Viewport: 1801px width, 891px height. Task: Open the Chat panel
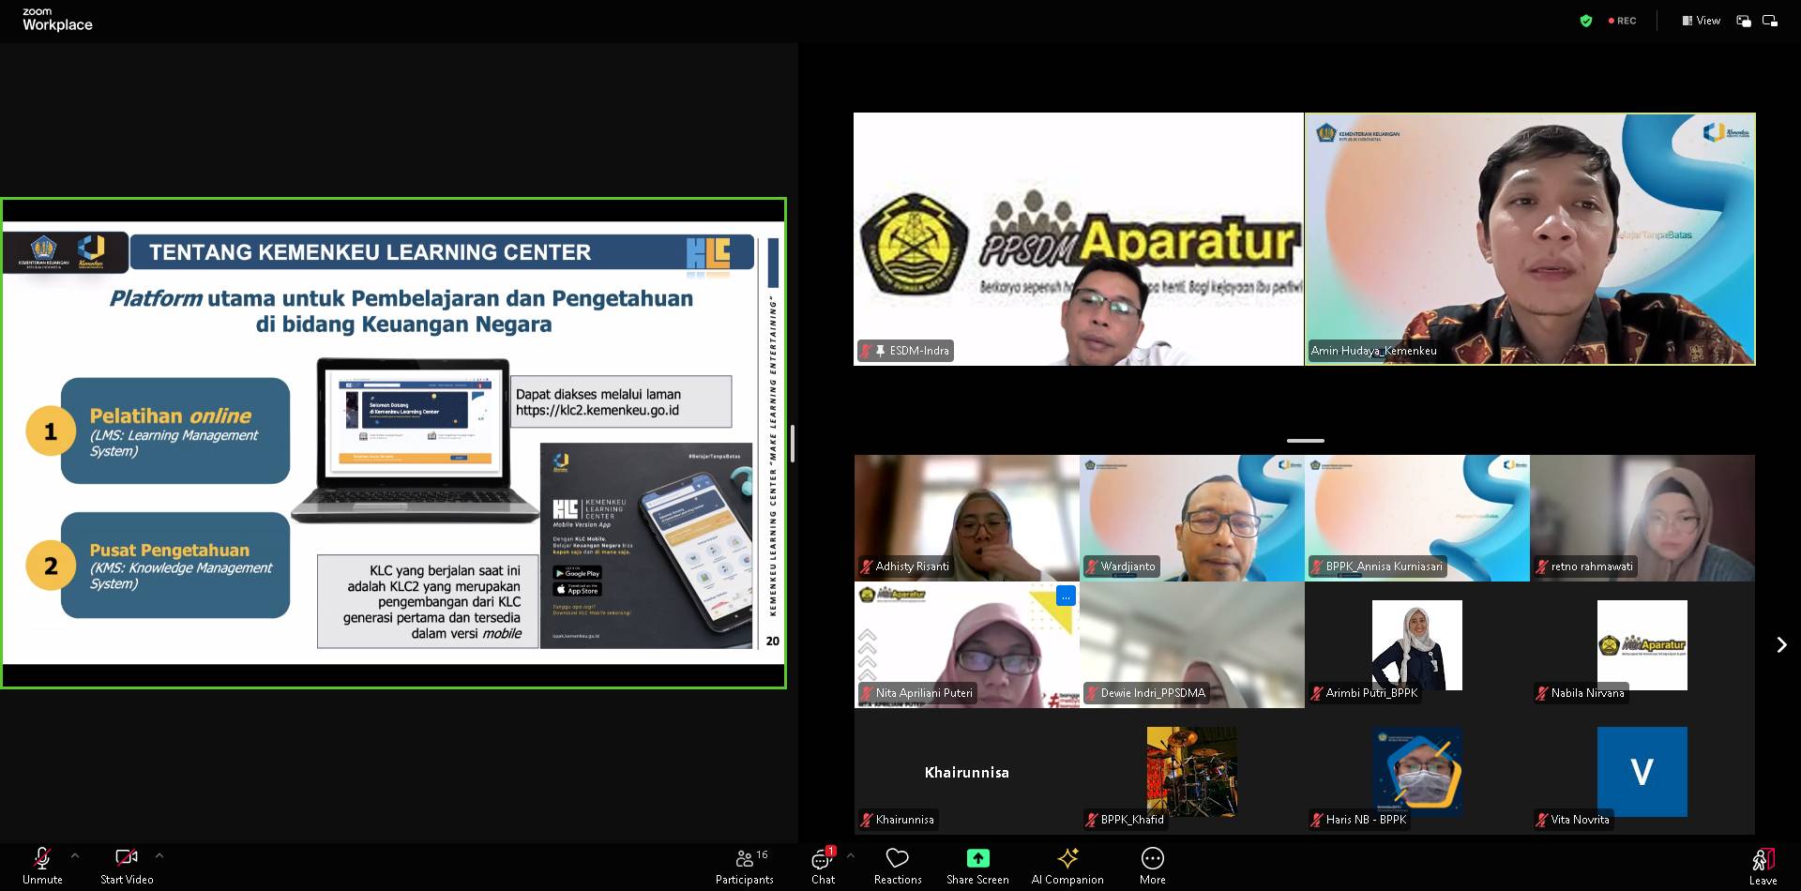point(823,865)
